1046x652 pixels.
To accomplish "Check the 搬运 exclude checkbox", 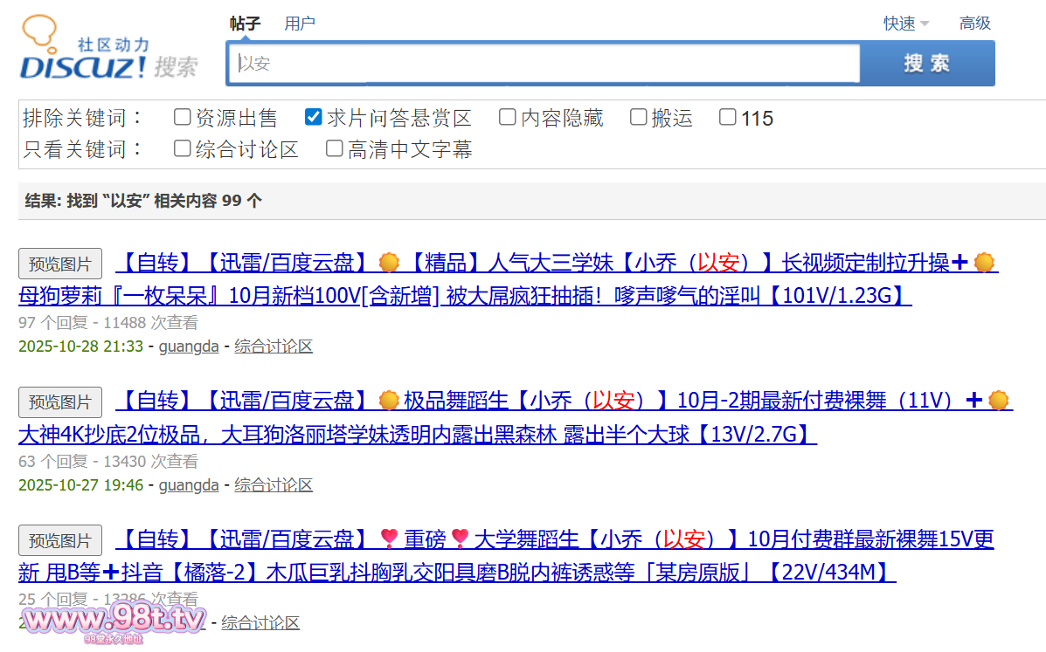I will [638, 117].
